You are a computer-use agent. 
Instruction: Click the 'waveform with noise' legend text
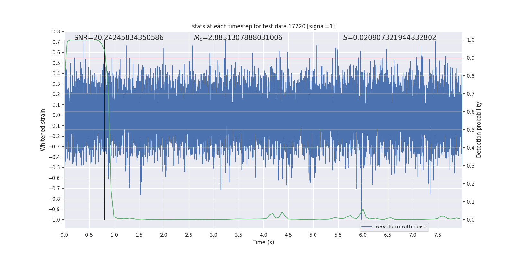click(401, 227)
